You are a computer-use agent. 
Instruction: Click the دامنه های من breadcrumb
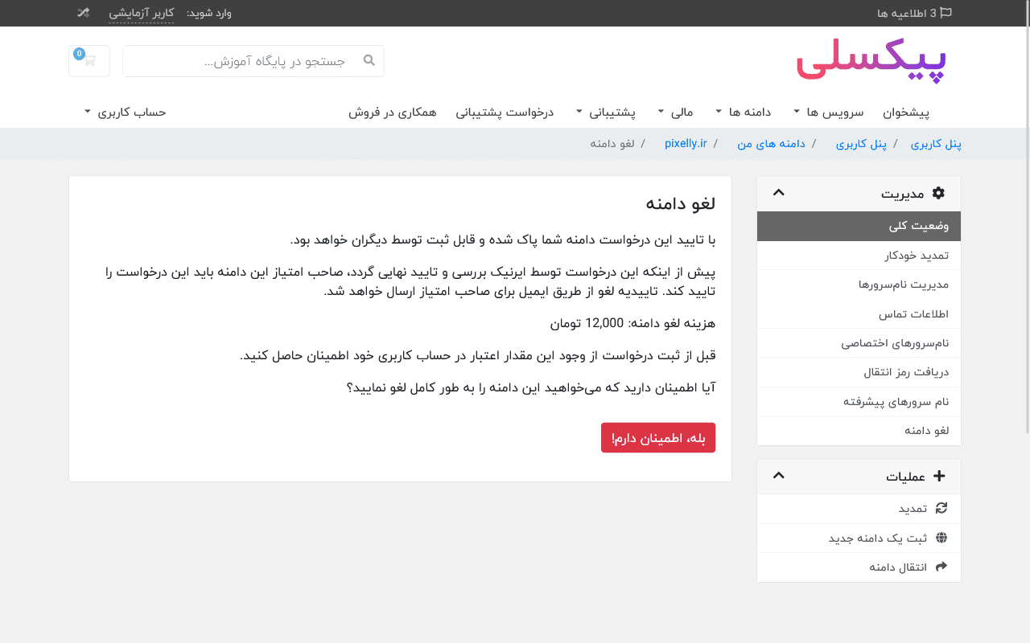click(770, 144)
